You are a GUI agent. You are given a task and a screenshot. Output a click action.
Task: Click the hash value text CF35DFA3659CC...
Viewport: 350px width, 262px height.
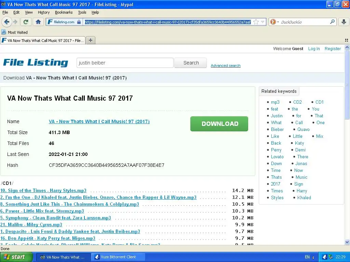point(107,165)
